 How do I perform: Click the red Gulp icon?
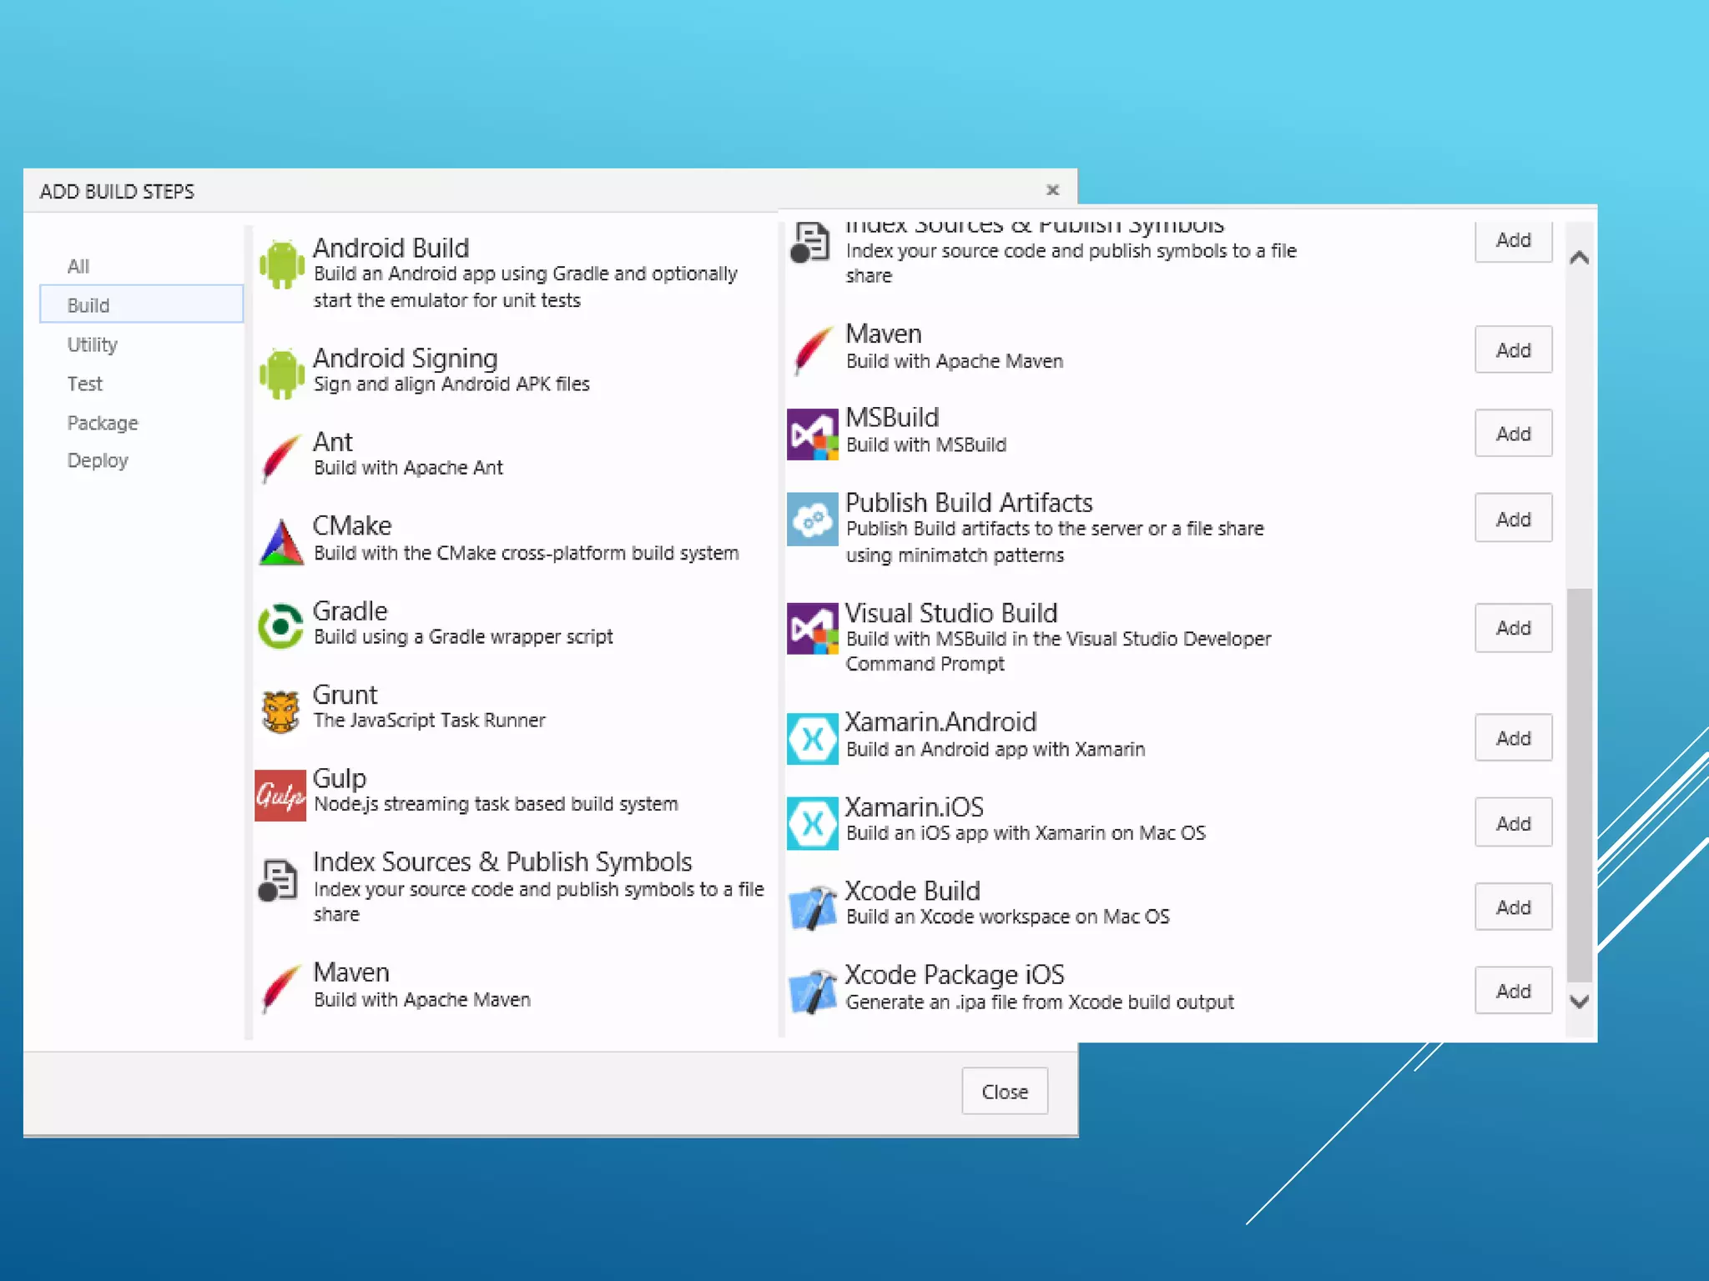click(280, 796)
